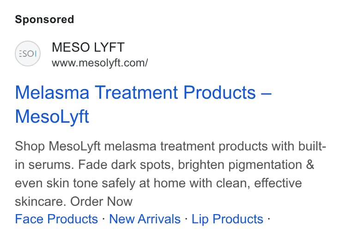
Task: Click "Order Now" in the ad description
Action: tap(102, 202)
